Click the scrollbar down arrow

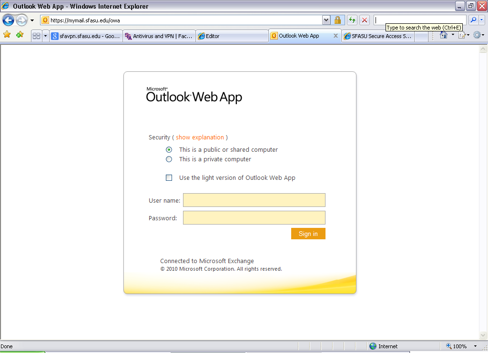pyautogui.click(x=483, y=335)
